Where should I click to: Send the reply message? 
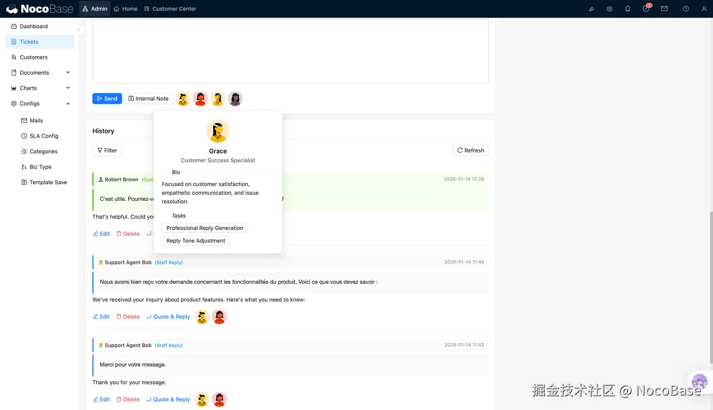coord(107,98)
